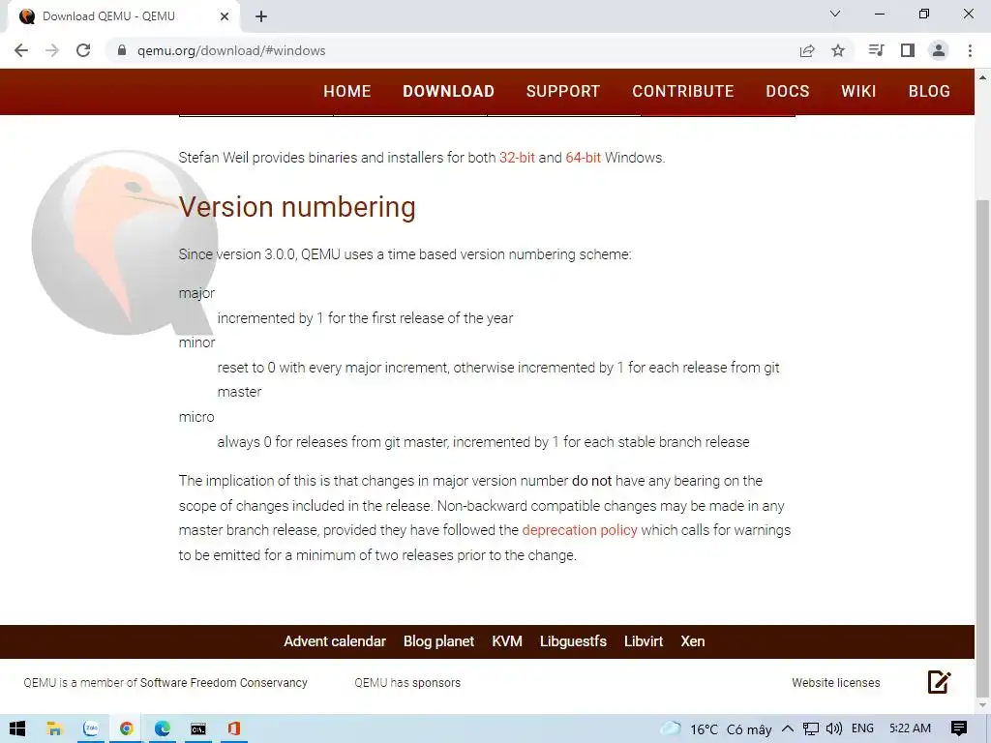Open the DOCS navigation item

pyautogui.click(x=788, y=92)
